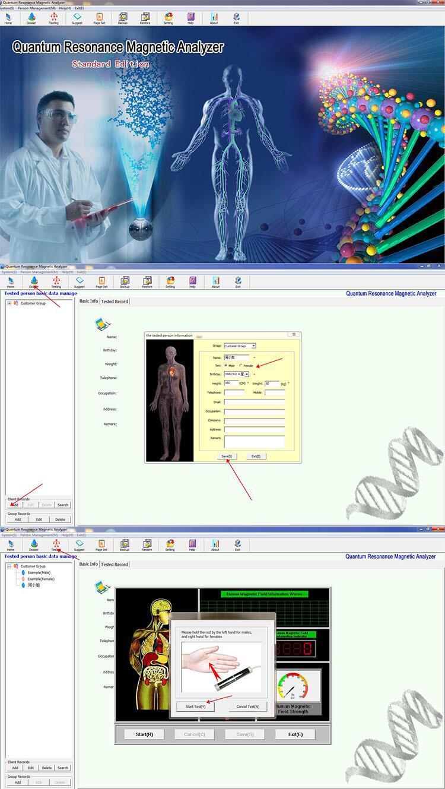Screen dimensions: 445x789
Task: Click Name field in person information dialog
Action: tap(237, 357)
